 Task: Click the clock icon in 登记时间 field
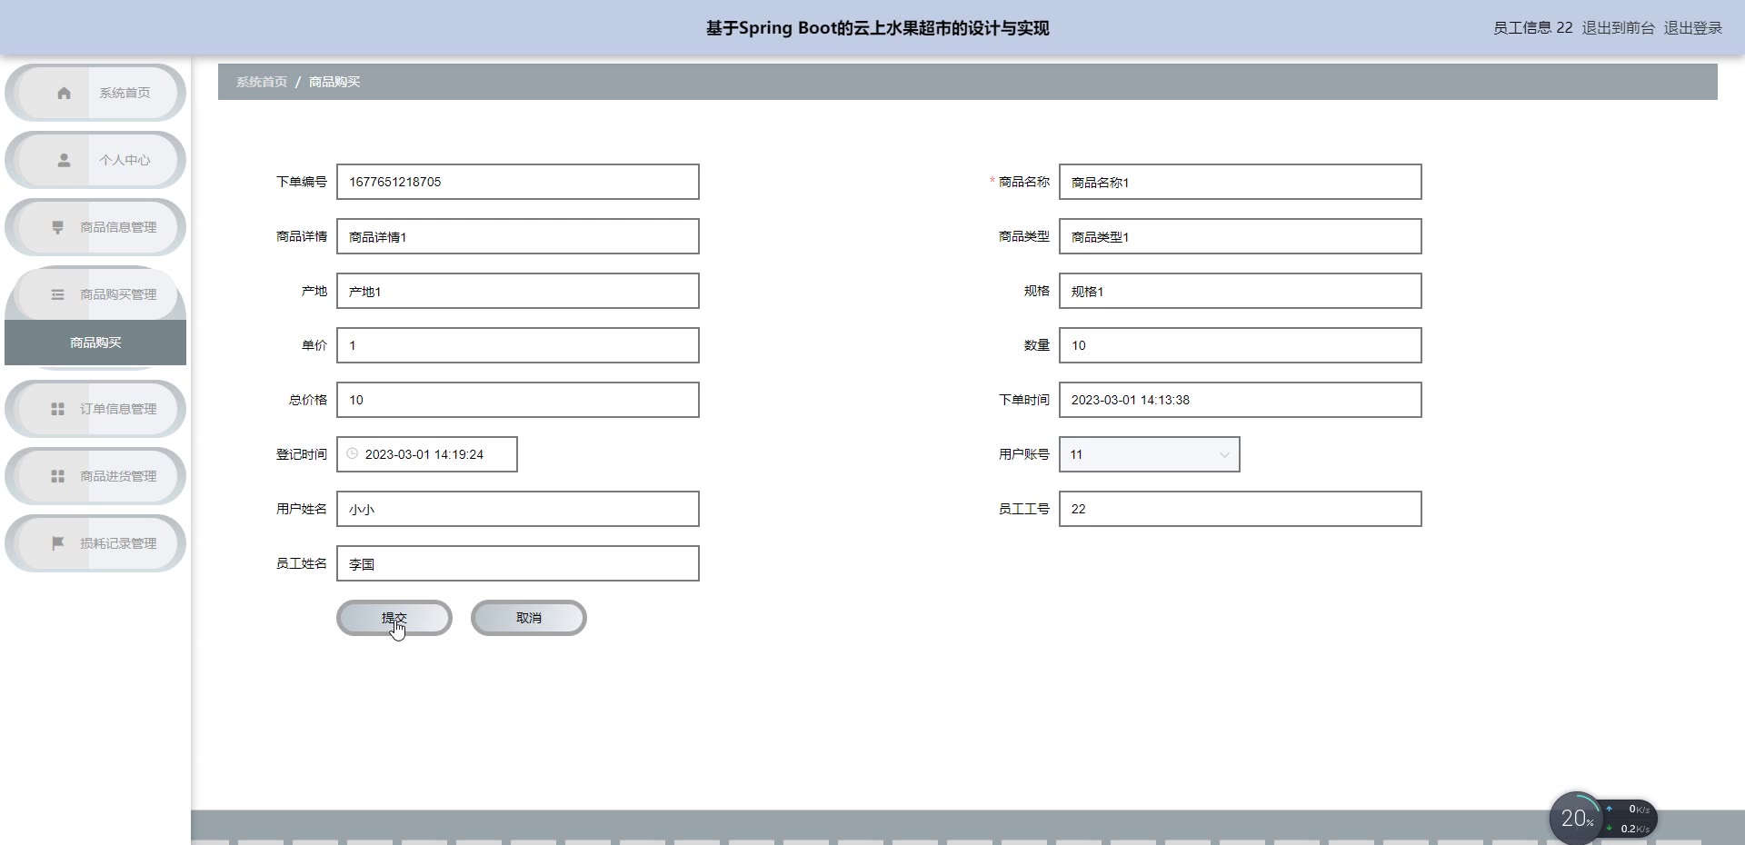[353, 453]
